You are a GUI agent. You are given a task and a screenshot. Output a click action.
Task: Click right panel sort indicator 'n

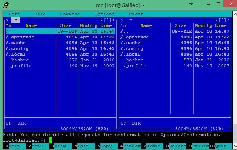click(x=123, y=25)
